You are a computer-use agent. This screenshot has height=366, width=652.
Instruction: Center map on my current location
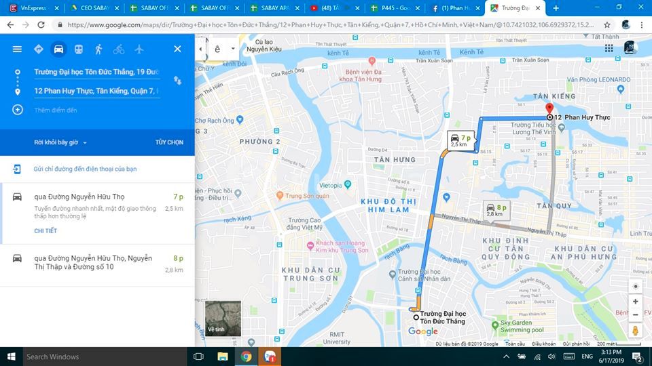(635, 285)
